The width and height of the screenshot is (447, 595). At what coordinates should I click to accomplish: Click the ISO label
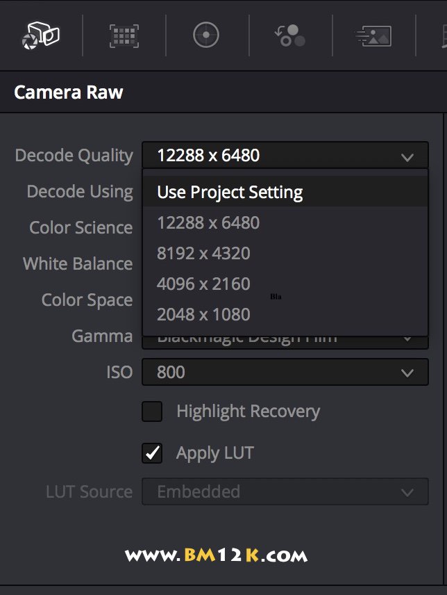(119, 373)
